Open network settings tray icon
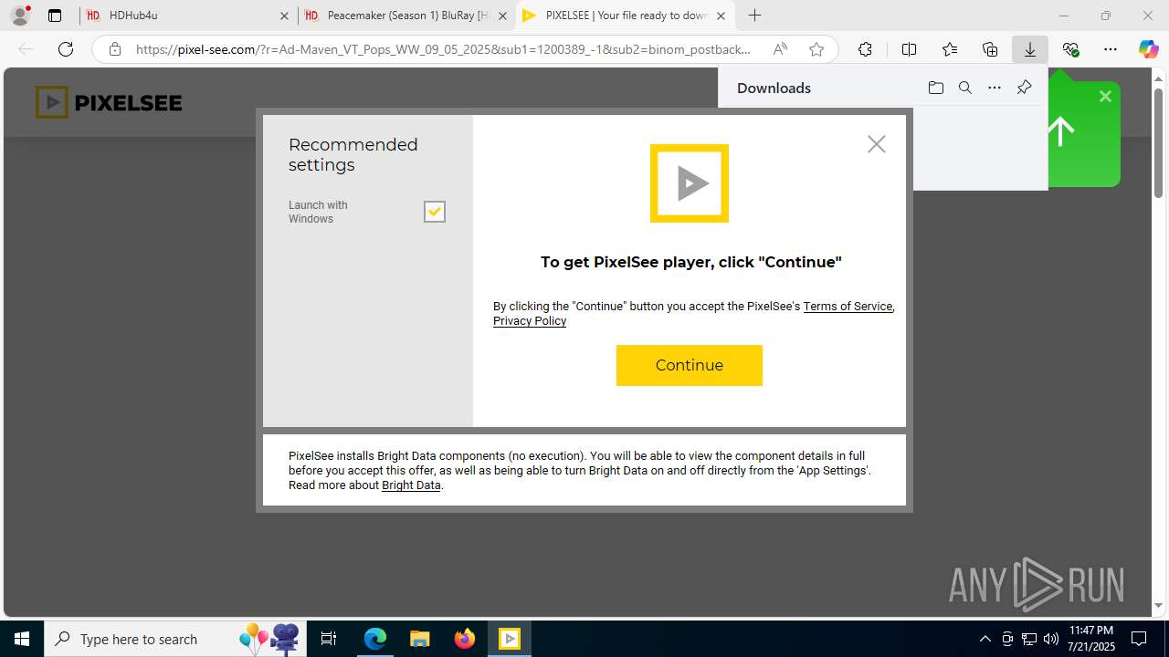The image size is (1169, 657). pyautogui.click(x=1028, y=639)
